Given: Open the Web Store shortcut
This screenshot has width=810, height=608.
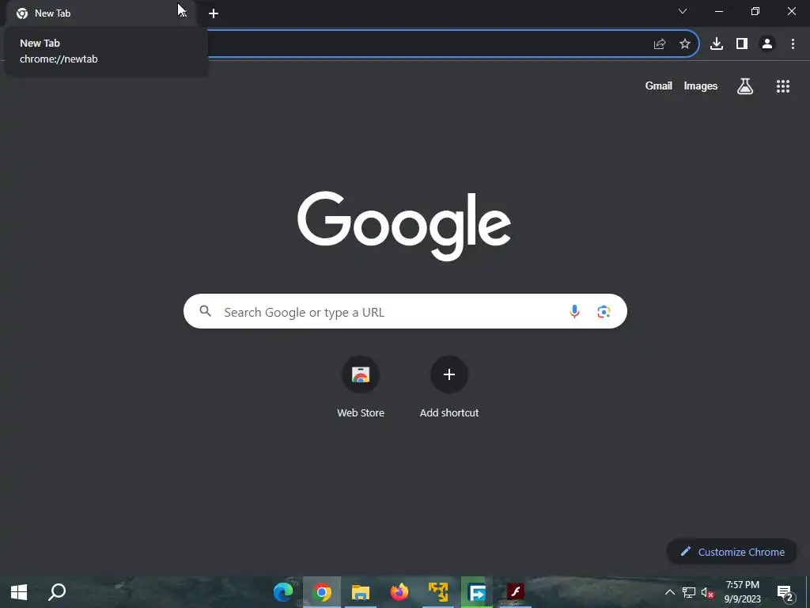Looking at the screenshot, I should [x=361, y=386].
